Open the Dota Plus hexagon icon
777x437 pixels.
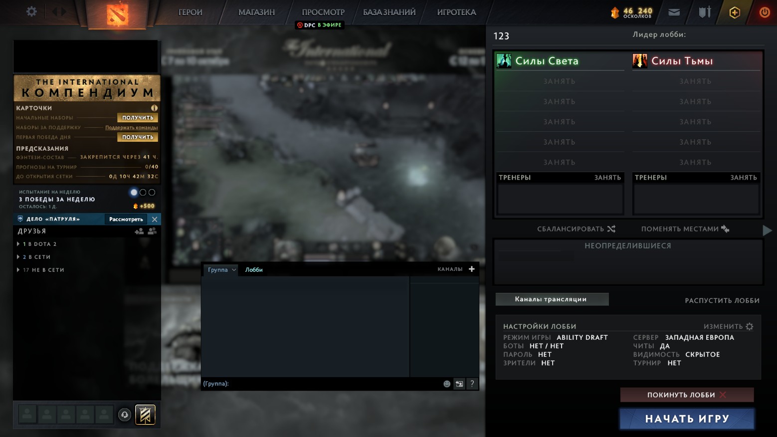(x=735, y=12)
